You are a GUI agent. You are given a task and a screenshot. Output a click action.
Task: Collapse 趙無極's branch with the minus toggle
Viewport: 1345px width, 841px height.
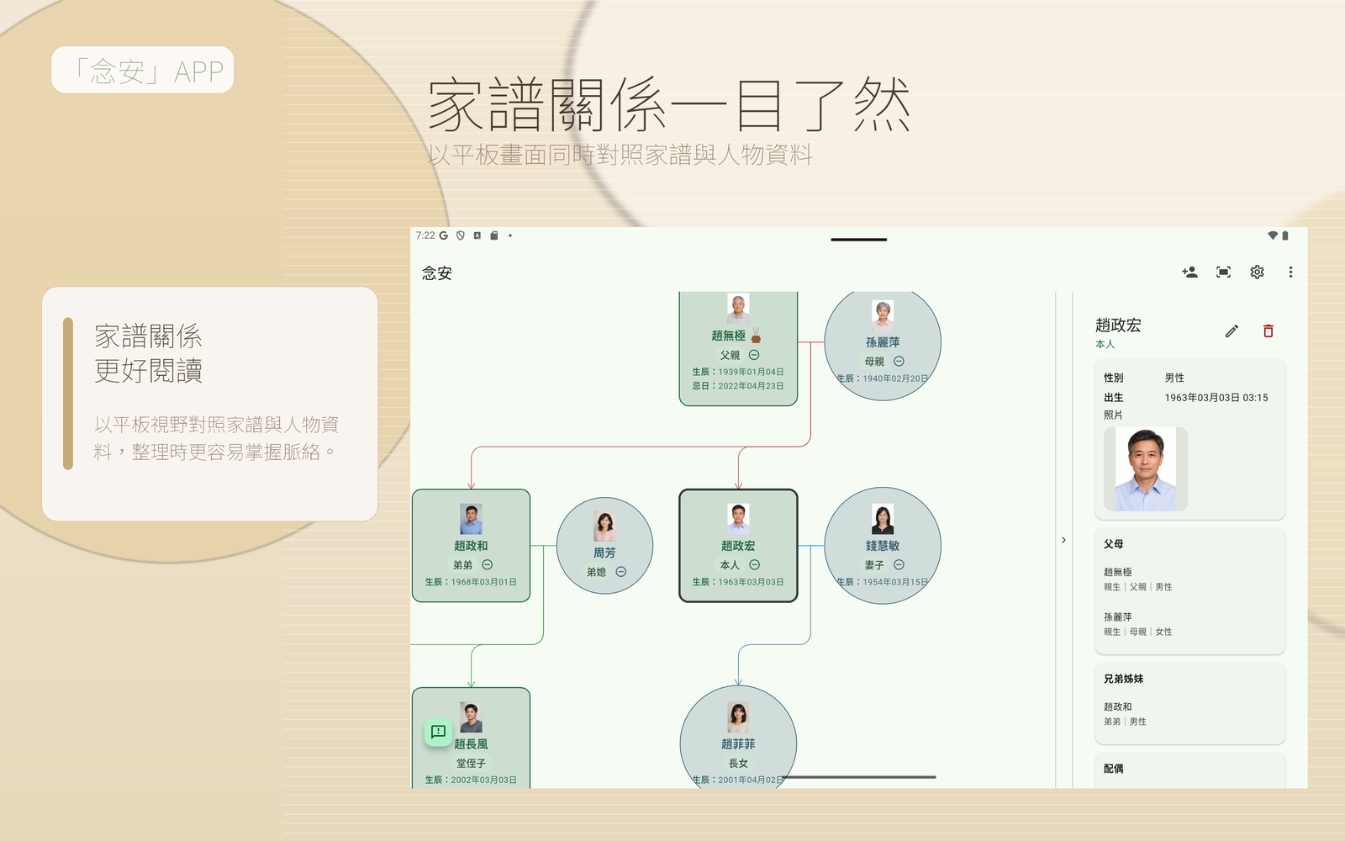pos(753,356)
